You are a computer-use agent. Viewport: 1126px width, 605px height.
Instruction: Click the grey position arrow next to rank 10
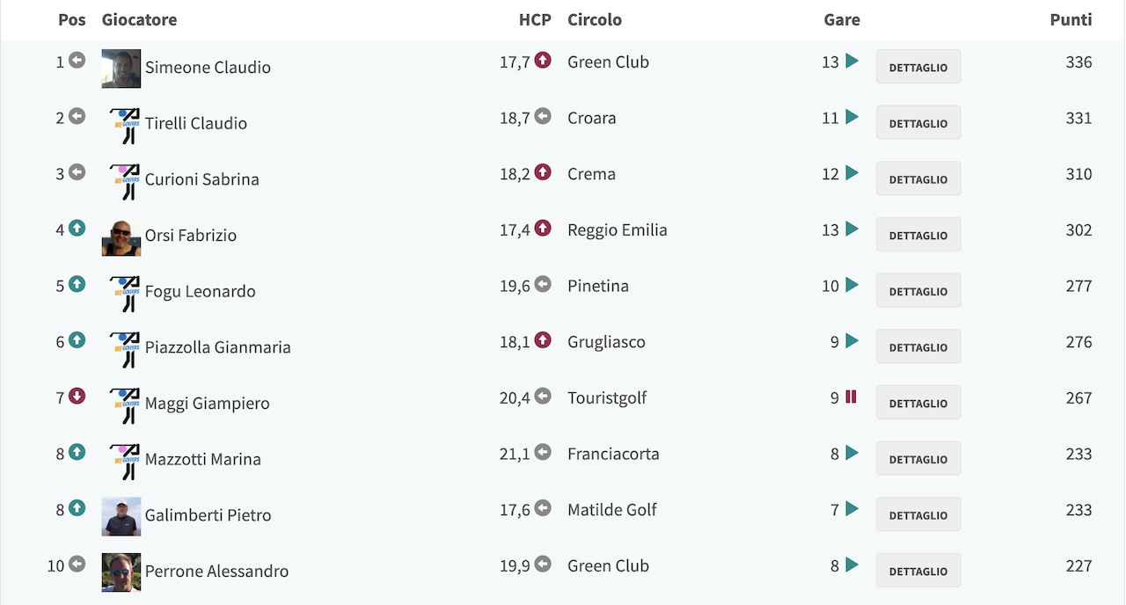[77, 564]
